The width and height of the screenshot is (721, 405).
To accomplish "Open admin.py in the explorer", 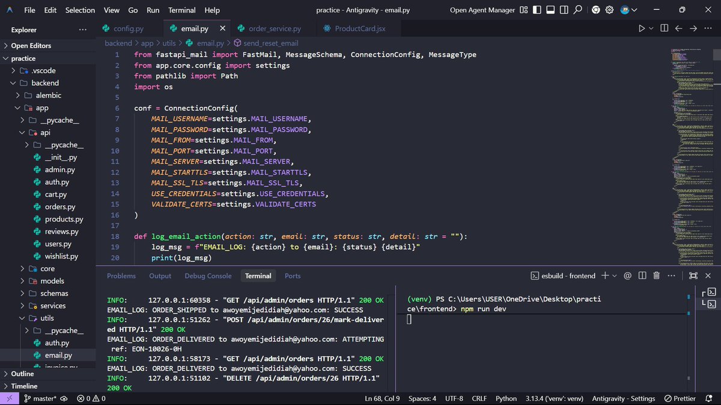I will tap(48, 170).
